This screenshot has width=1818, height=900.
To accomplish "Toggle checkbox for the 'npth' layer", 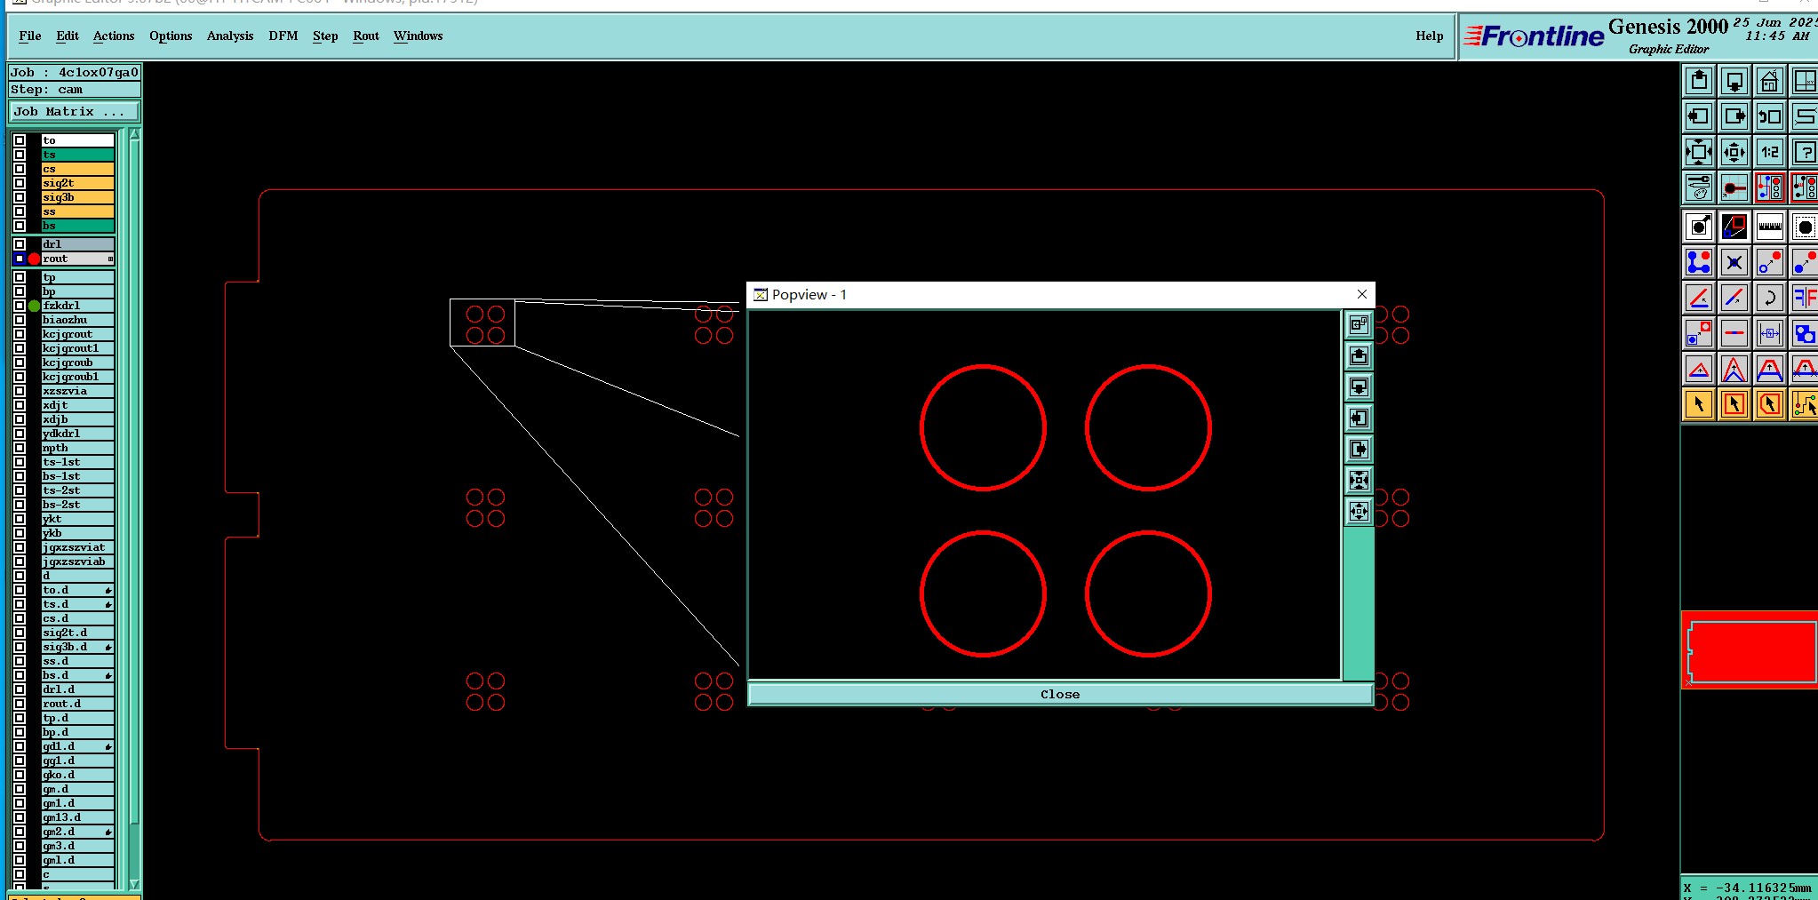I will [20, 448].
